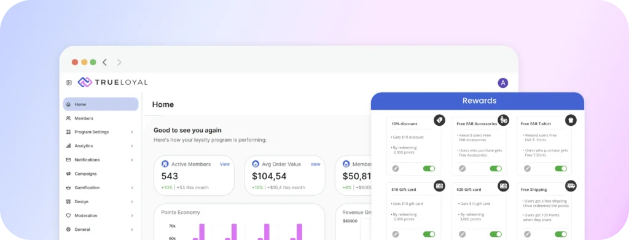Click the Home icon in sidebar
Image resolution: width=629 pixels, height=240 pixels.
[68, 104]
